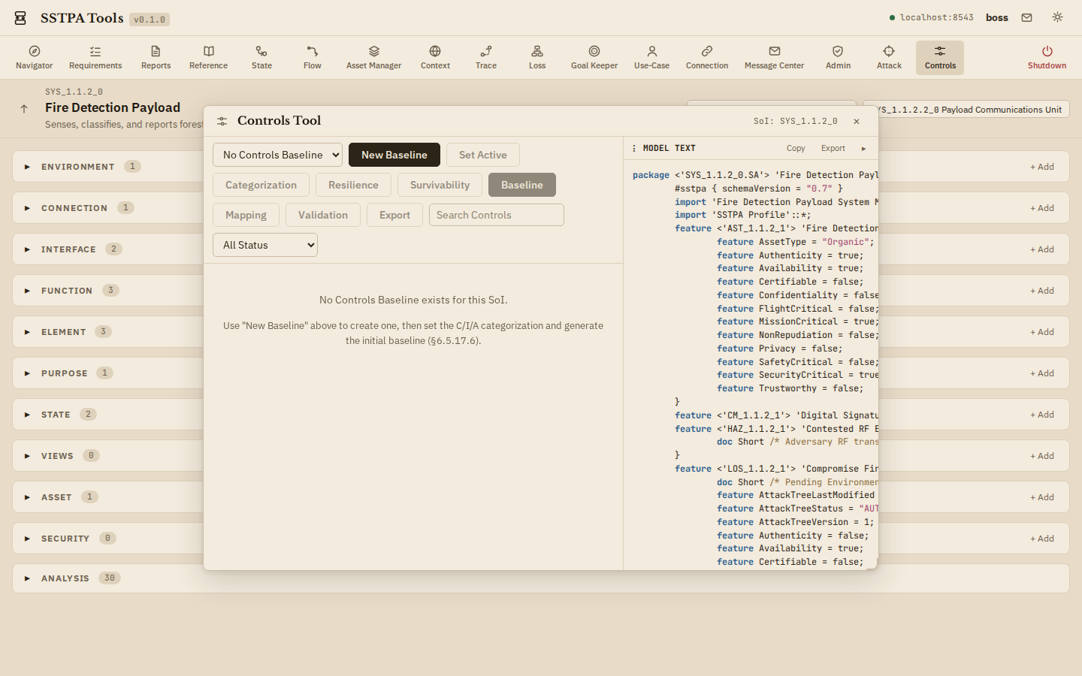Copy the model text
This screenshot has height=676, width=1082.
point(796,148)
